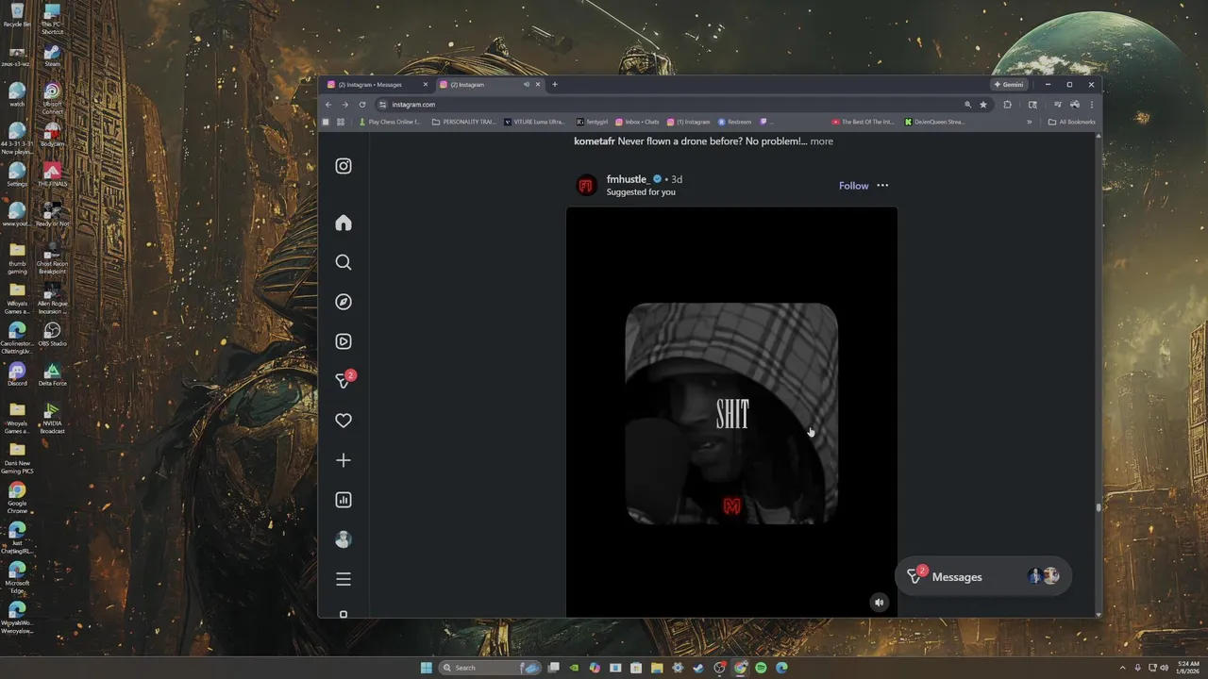Open the kometafr username link
The image size is (1208, 679).
pos(595,141)
